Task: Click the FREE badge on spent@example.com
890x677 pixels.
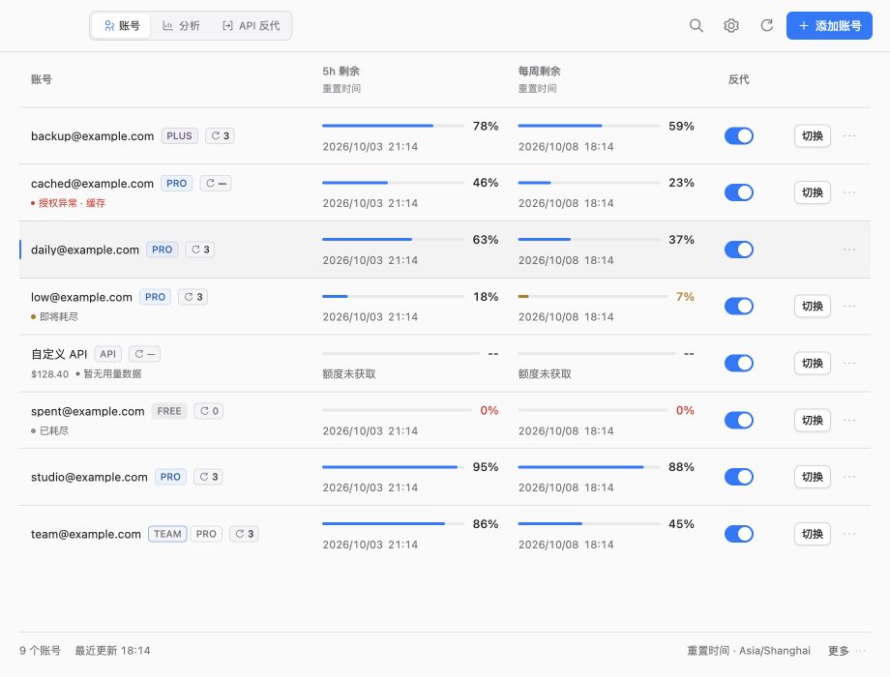Action: click(169, 411)
